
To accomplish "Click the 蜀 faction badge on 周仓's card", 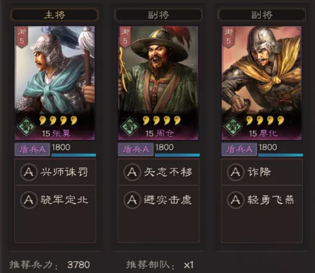I will point(130,127).
